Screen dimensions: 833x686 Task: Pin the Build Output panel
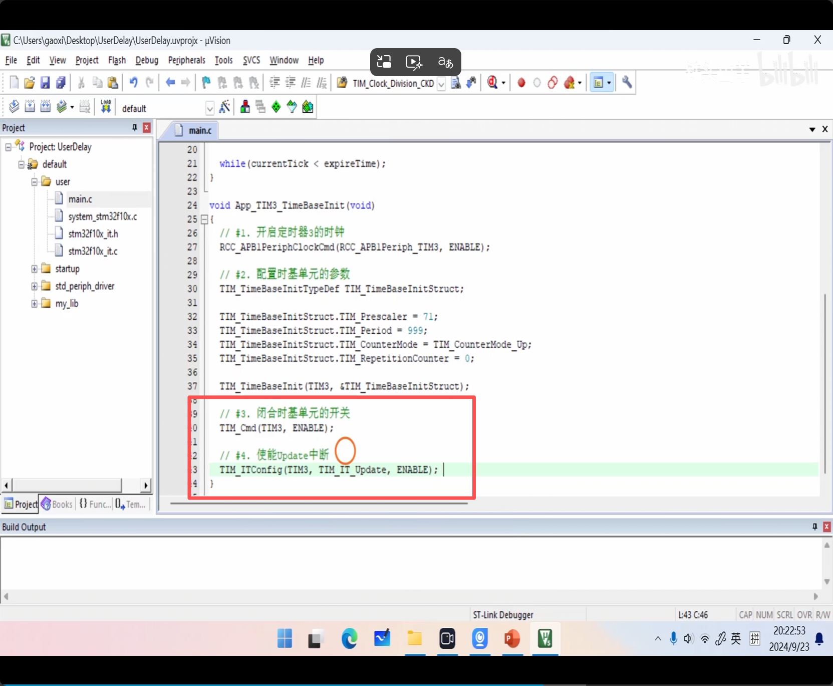(x=815, y=527)
